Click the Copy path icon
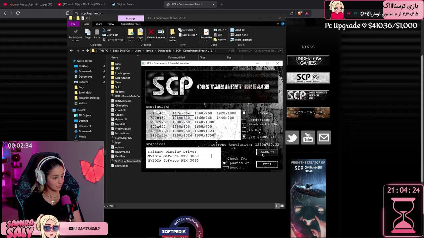This screenshot has width=424, height=238. (x=104, y=35)
